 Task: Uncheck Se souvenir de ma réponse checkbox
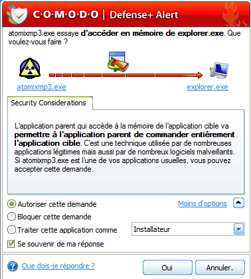(11, 244)
